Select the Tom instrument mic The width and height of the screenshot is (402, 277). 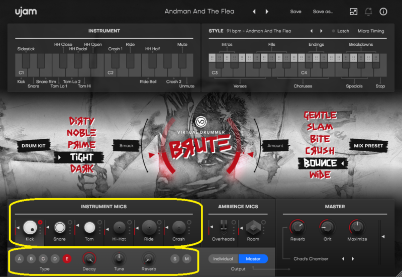point(89,228)
